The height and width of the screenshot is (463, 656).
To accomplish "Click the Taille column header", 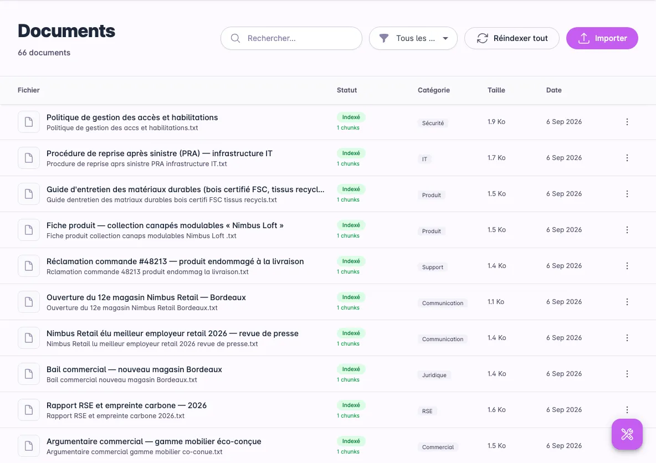I will tap(496, 90).
